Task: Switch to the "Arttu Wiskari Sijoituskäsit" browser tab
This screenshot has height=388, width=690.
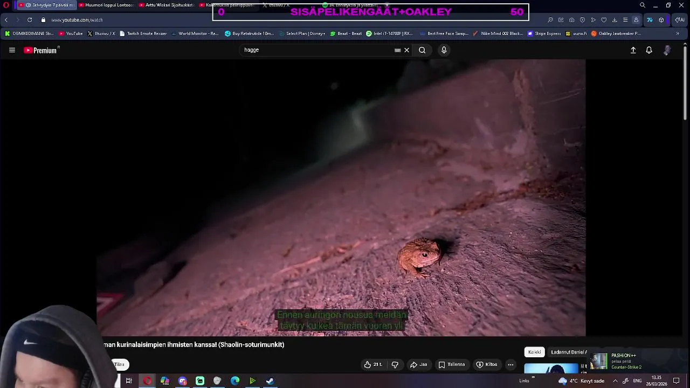Action: pos(167,5)
